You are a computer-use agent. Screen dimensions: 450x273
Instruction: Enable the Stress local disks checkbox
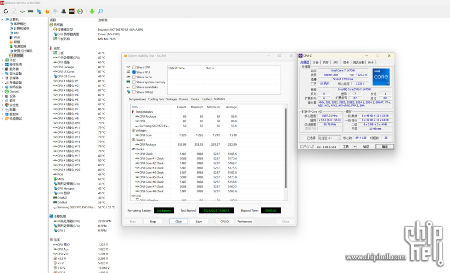pos(134,87)
